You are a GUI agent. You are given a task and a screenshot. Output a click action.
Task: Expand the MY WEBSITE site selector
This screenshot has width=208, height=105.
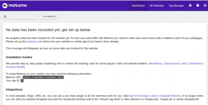(49, 17)
